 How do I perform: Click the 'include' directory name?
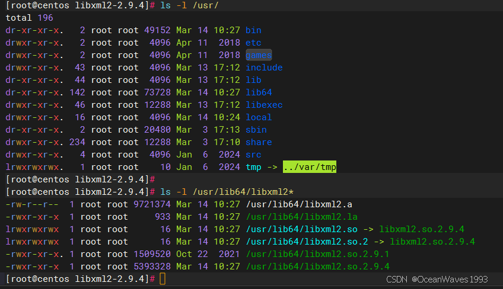pyautogui.click(x=264, y=68)
